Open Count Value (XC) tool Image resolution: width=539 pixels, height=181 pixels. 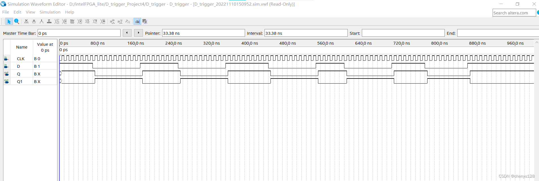(80, 21)
